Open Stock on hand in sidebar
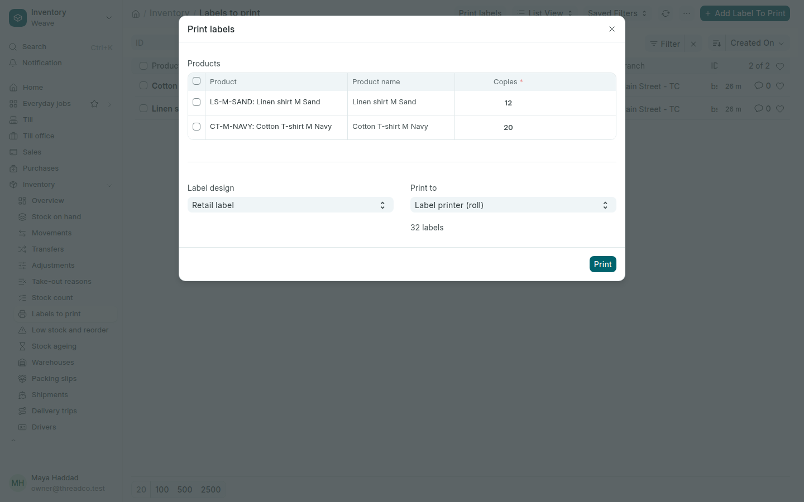The image size is (804, 502). 56,217
